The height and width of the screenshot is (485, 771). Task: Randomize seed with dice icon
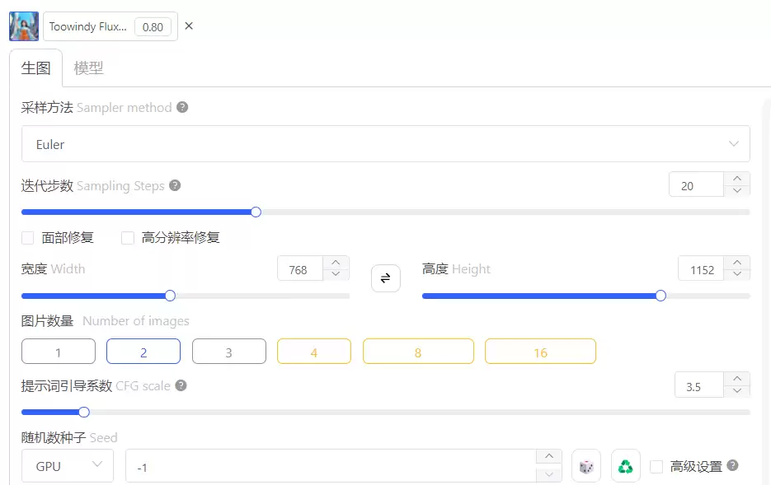coord(586,466)
